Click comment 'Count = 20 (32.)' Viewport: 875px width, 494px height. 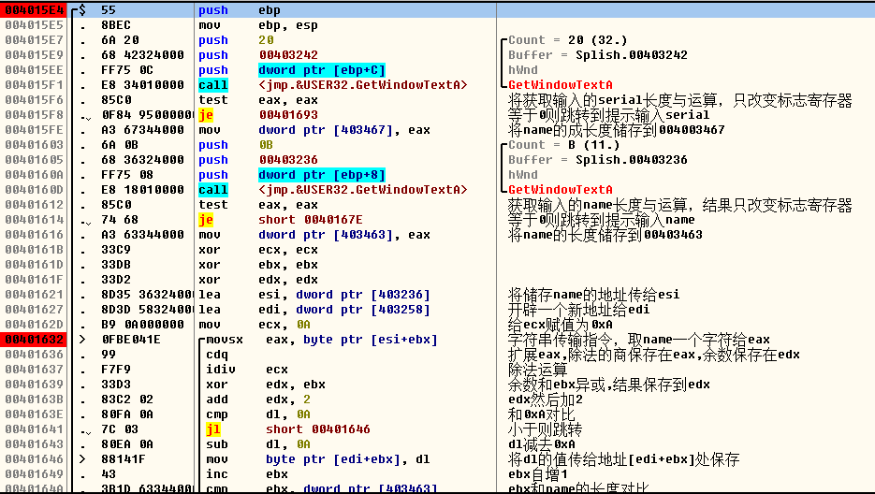coord(568,40)
